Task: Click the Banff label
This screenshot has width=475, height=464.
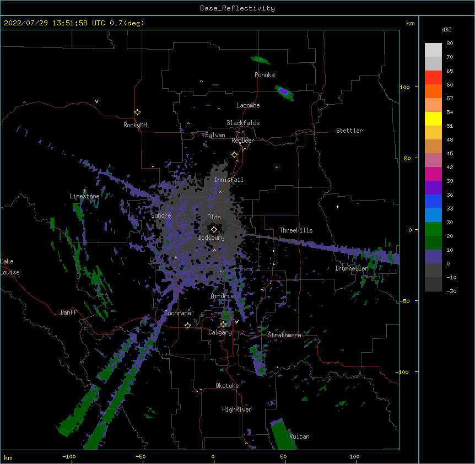Action: tap(68, 312)
